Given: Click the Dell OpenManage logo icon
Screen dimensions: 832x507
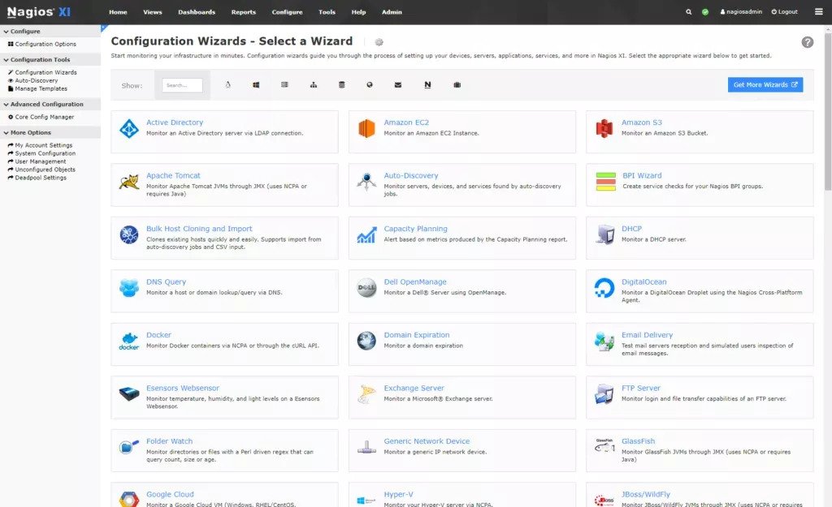Looking at the screenshot, I should tap(366, 288).
